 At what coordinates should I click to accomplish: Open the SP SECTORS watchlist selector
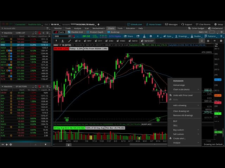21,86
